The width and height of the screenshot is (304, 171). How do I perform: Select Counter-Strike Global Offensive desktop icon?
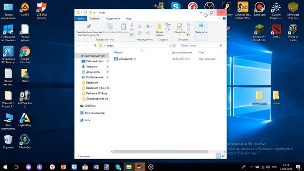click(x=243, y=10)
